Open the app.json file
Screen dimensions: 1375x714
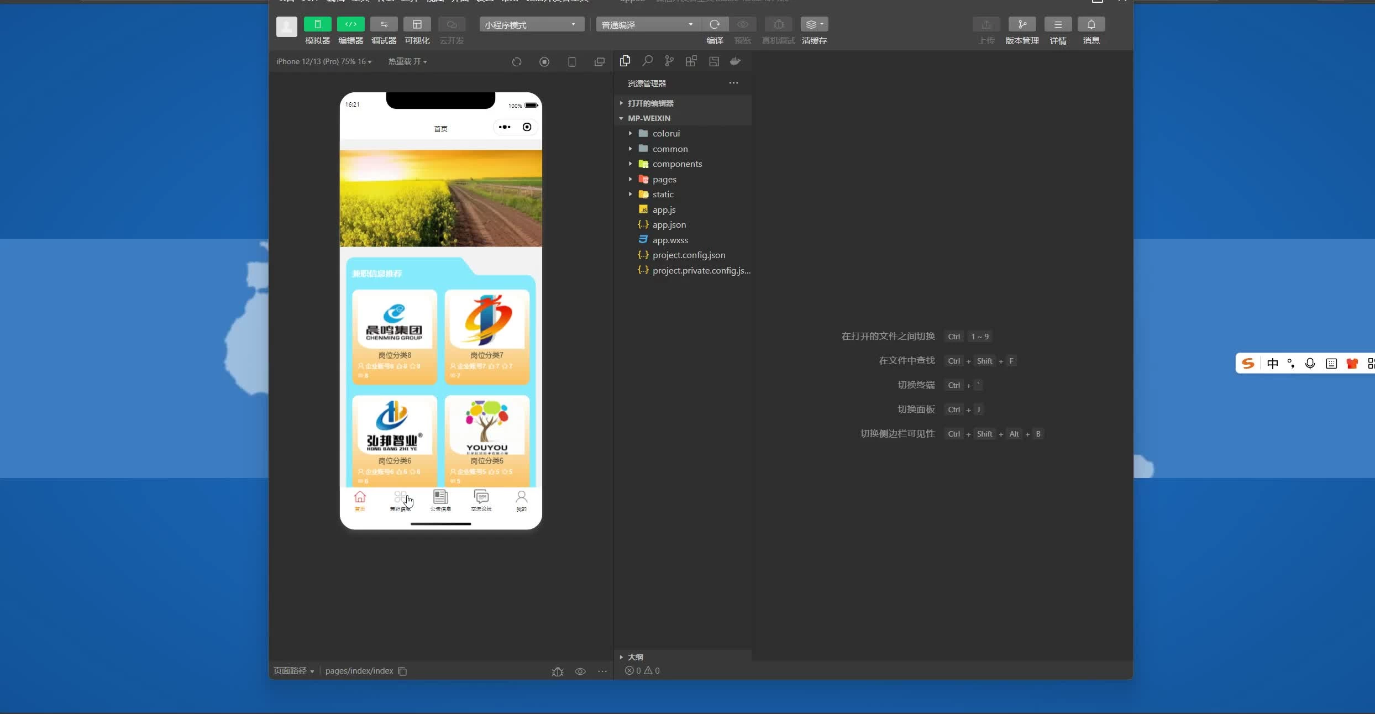(669, 224)
